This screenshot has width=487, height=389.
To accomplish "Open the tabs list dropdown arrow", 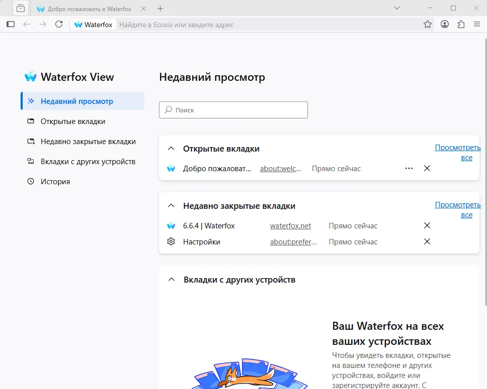I will point(397,8).
